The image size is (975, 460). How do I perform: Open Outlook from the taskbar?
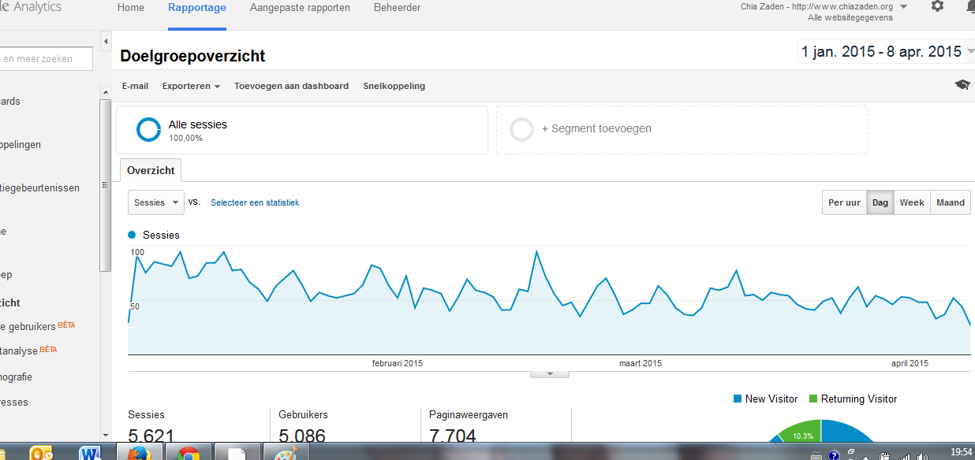[x=41, y=454]
